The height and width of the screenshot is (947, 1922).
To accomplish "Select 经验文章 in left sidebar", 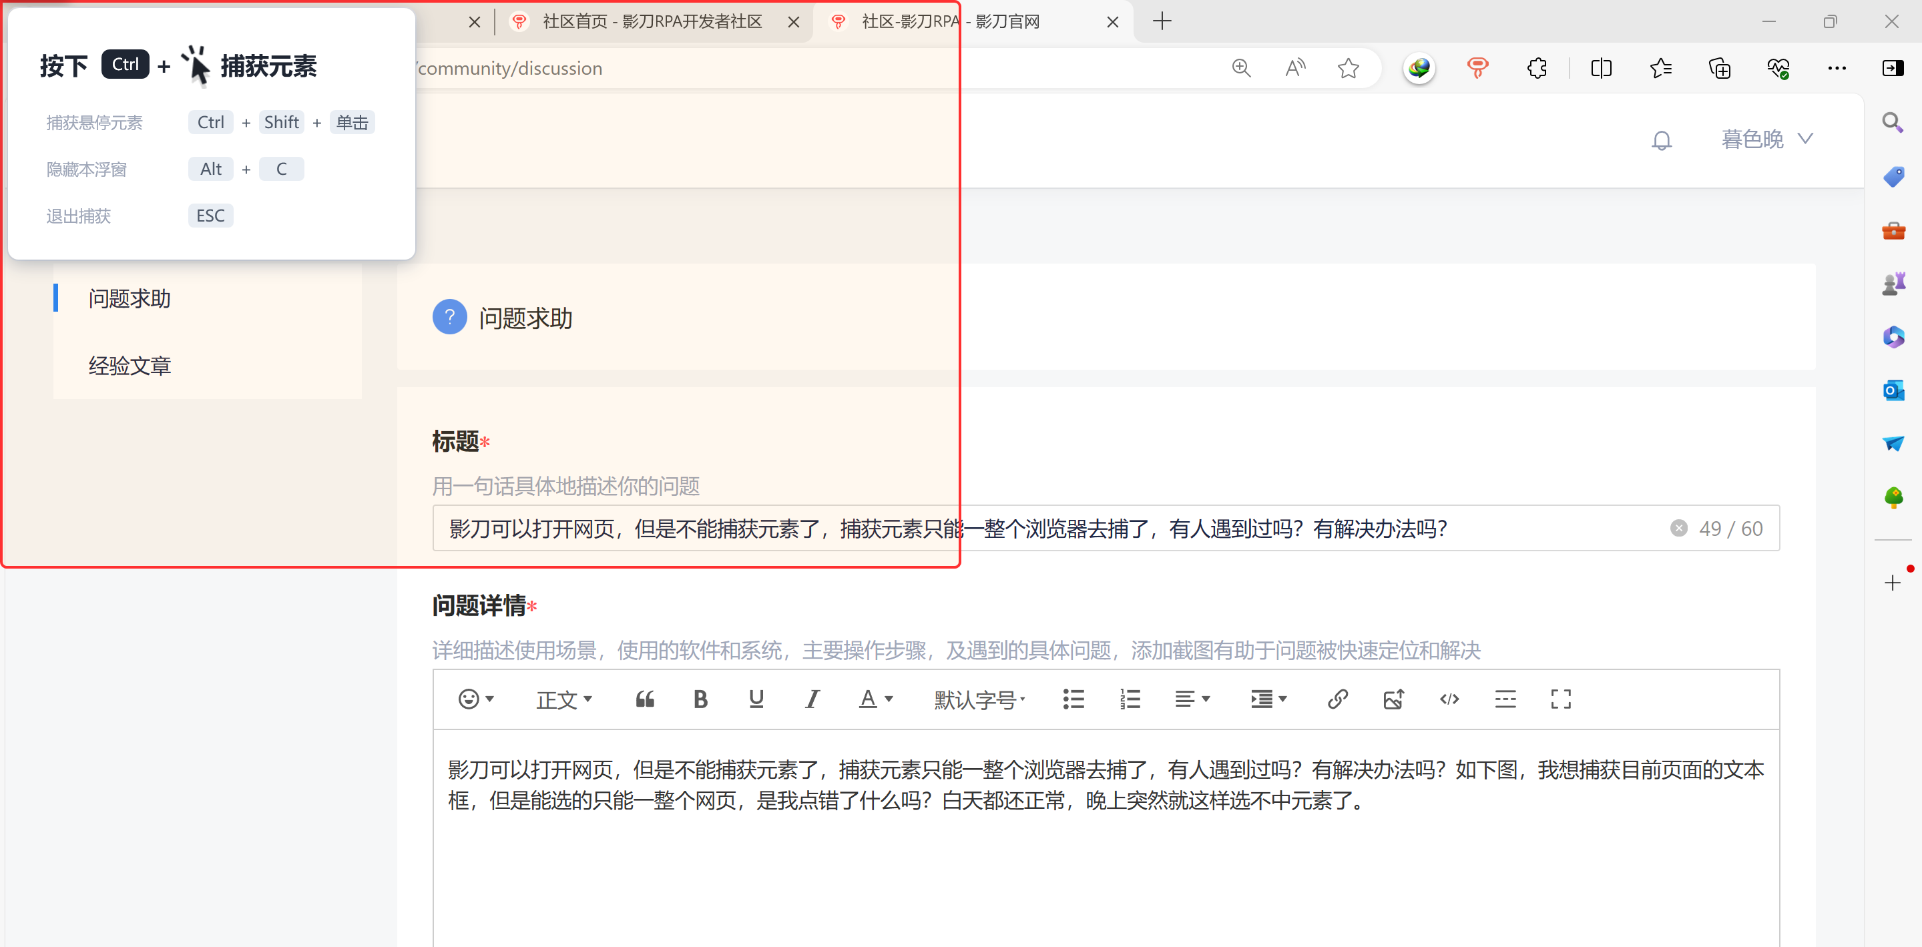I will coord(129,365).
